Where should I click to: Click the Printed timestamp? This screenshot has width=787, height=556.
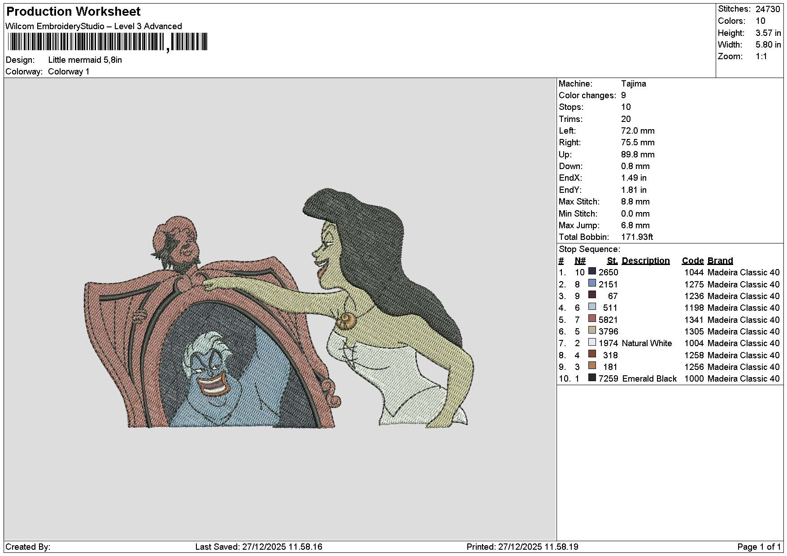point(522,547)
